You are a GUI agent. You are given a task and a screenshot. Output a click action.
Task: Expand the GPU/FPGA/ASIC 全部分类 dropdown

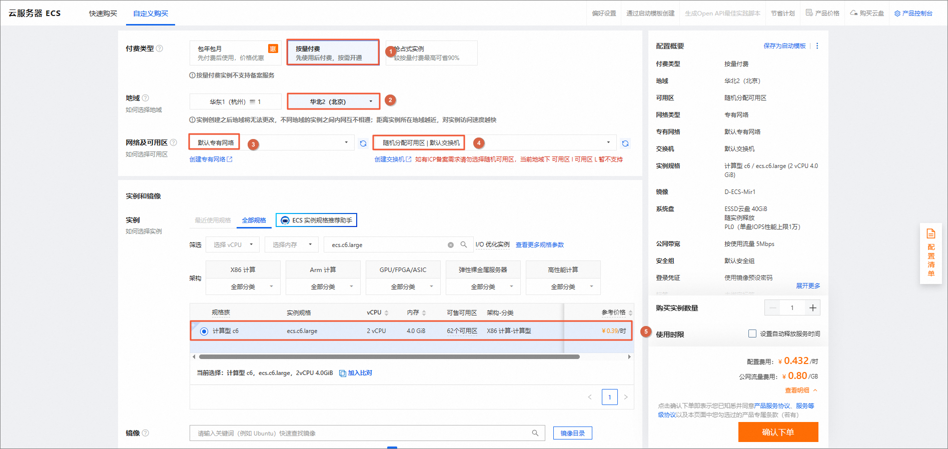click(403, 286)
